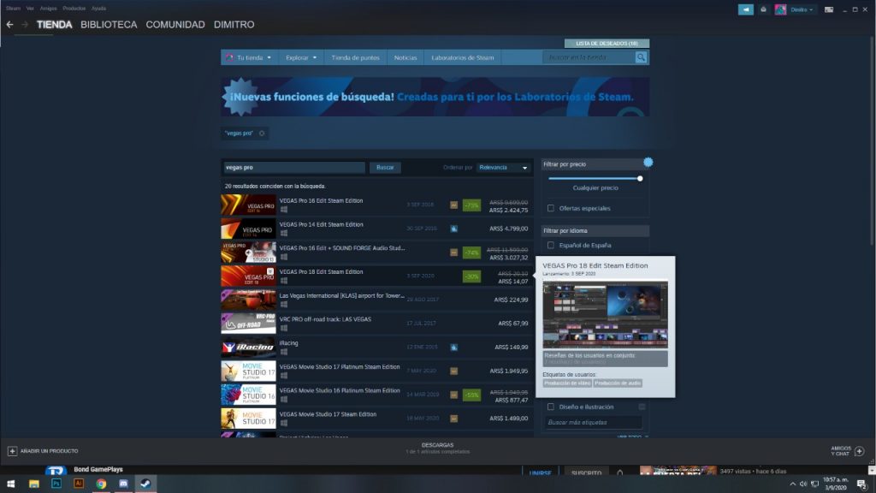This screenshot has width=876, height=493.
Task: Click the price filter slider handle
Action: (640, 178)
